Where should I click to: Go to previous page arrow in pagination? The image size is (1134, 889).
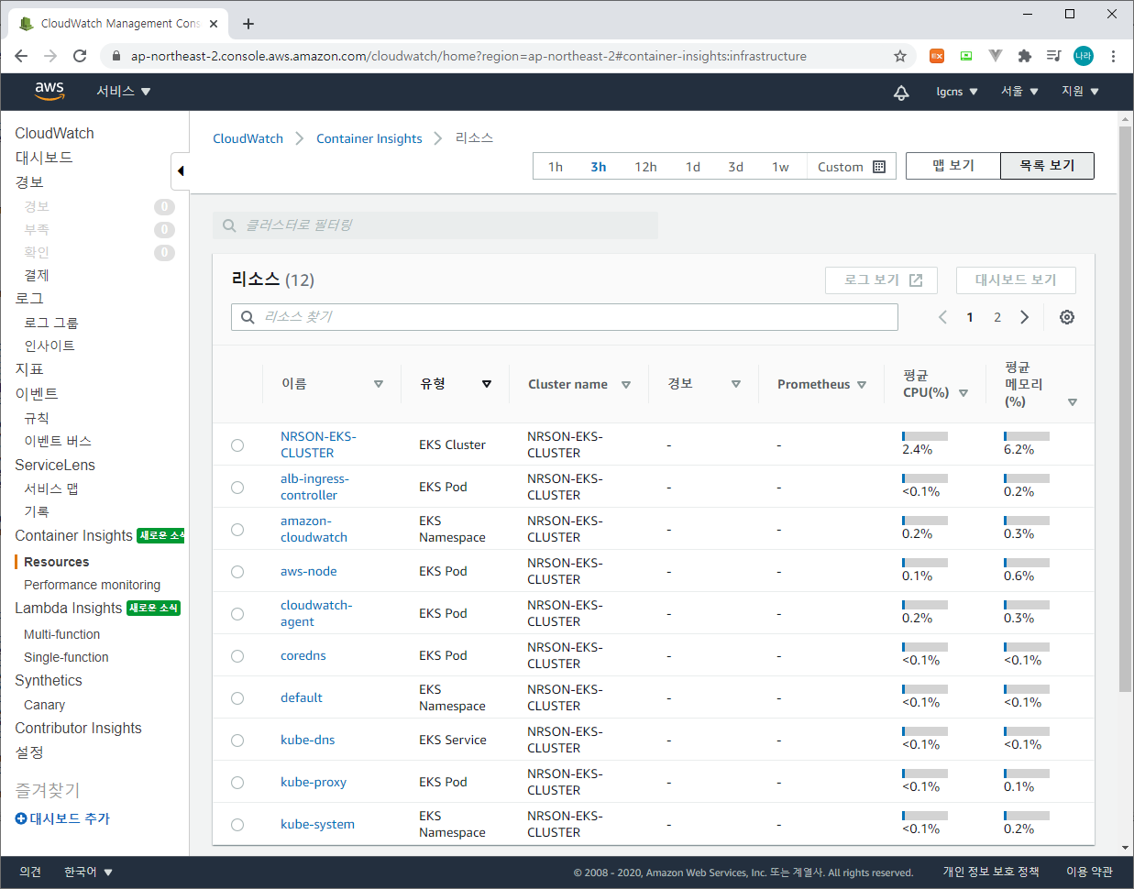942,317
